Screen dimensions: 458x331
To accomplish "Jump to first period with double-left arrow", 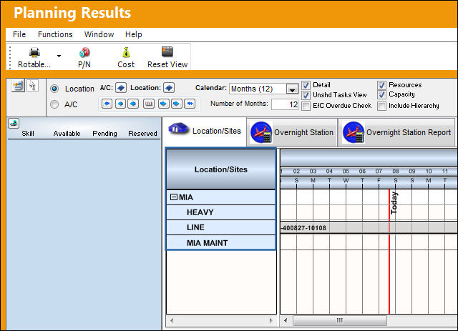I will point(107,104).
